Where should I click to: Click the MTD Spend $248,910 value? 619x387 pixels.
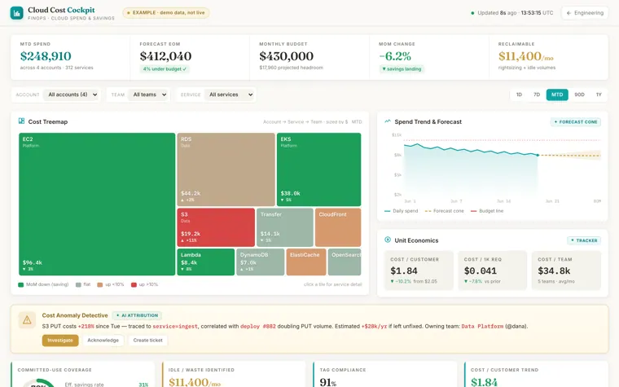click(x=46, y=56)
